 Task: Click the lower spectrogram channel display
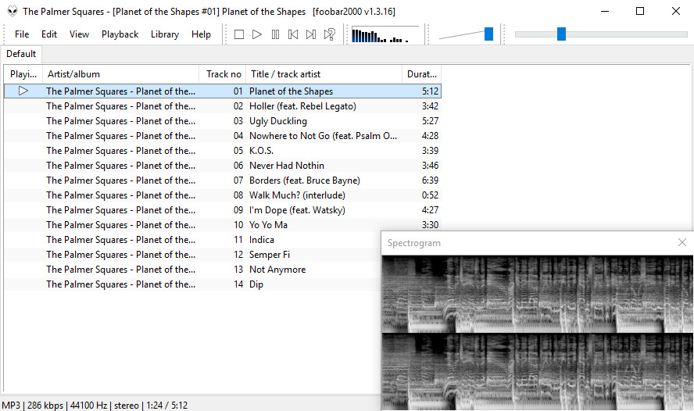pos(538,372)
